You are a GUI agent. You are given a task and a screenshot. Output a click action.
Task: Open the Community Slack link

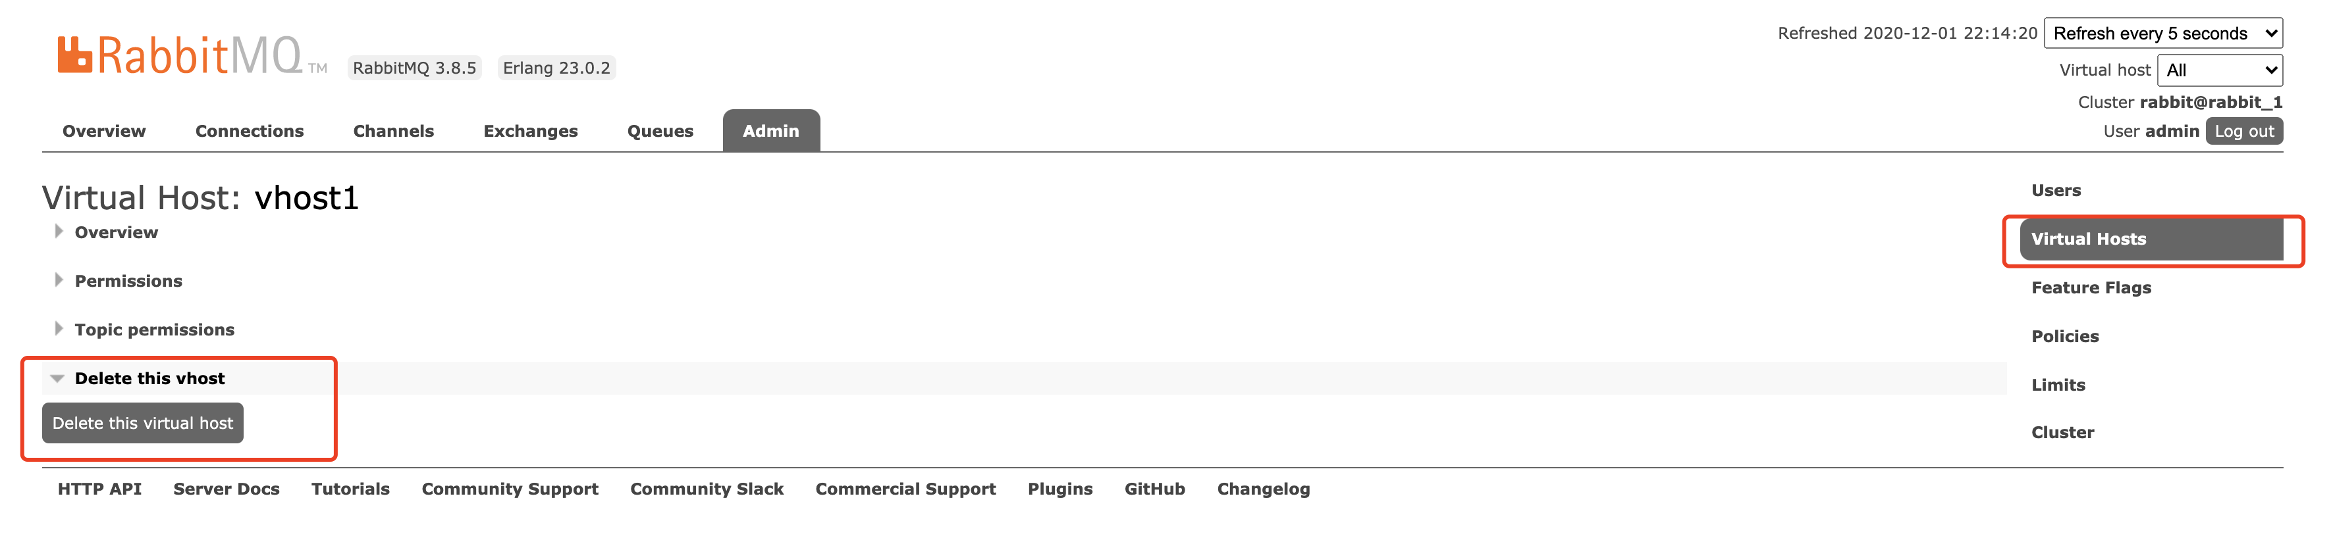(x=707, y=489)
